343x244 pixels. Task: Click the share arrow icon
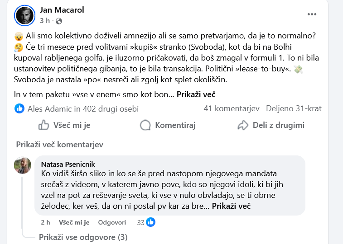pos(243,125)
